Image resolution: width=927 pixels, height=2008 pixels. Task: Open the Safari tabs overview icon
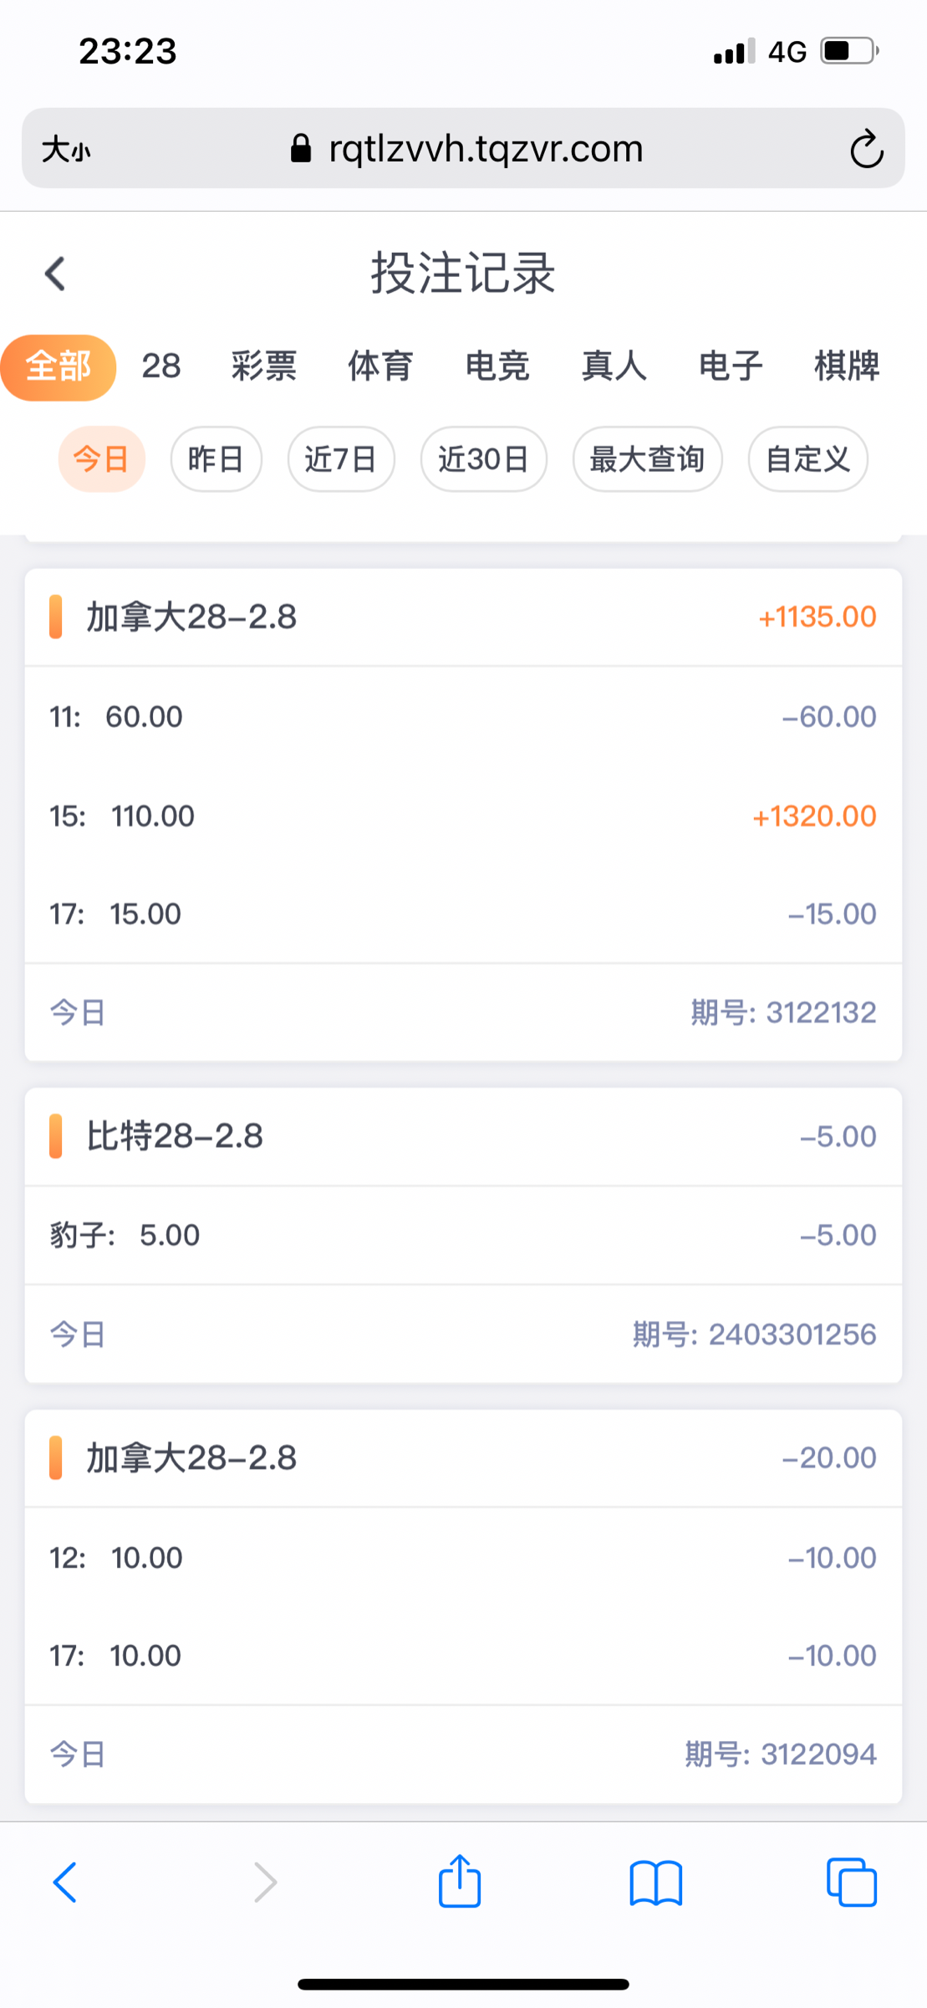[851, 1882]
